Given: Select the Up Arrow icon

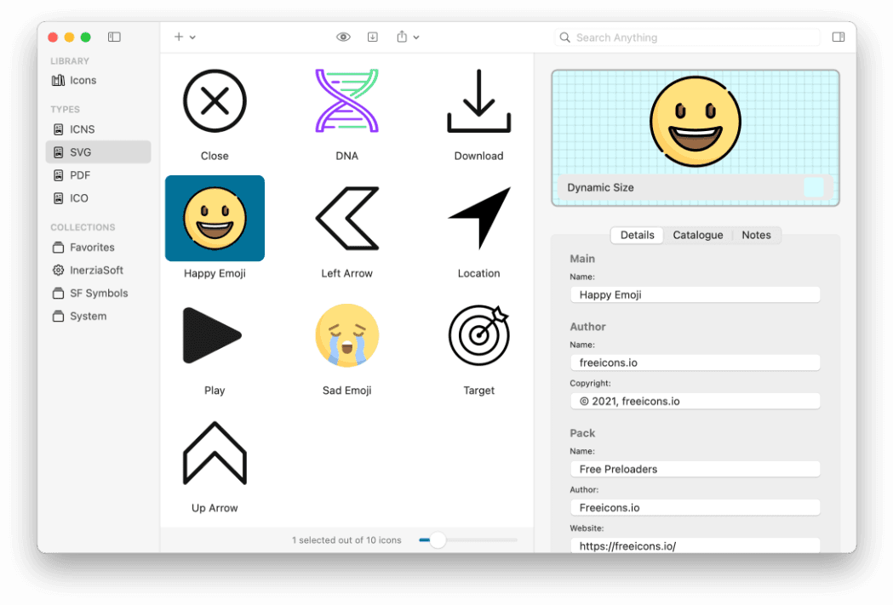Looking at the screenshot, I should click(x=215, y=454).
